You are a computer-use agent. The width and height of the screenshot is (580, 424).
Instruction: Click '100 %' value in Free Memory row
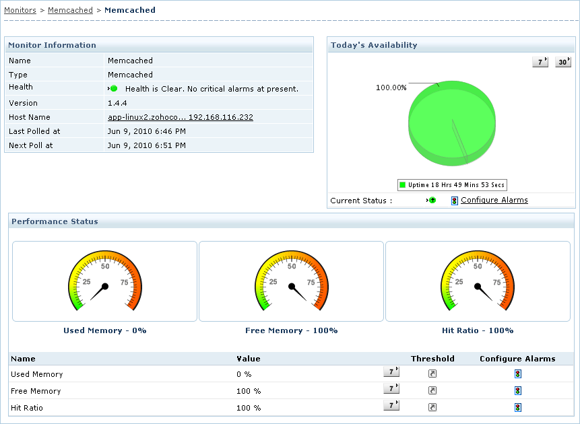249,391
